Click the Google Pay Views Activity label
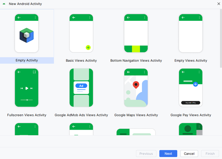This screenshot has height=159, width=222. pos(191,115)
